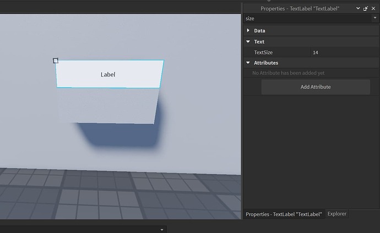Screen dimensions: 380x233
Task: Collapse the Attributes section
Action: coord(248,63)
